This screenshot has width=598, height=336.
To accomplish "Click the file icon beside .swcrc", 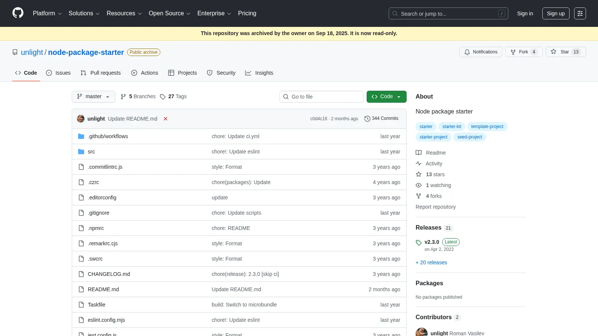I will click(x=81, y=259).
